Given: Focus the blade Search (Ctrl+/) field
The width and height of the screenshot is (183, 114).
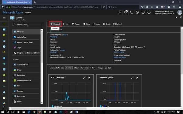Looking at the screenshot, I should pyautogui.click(x=28, y=25).
